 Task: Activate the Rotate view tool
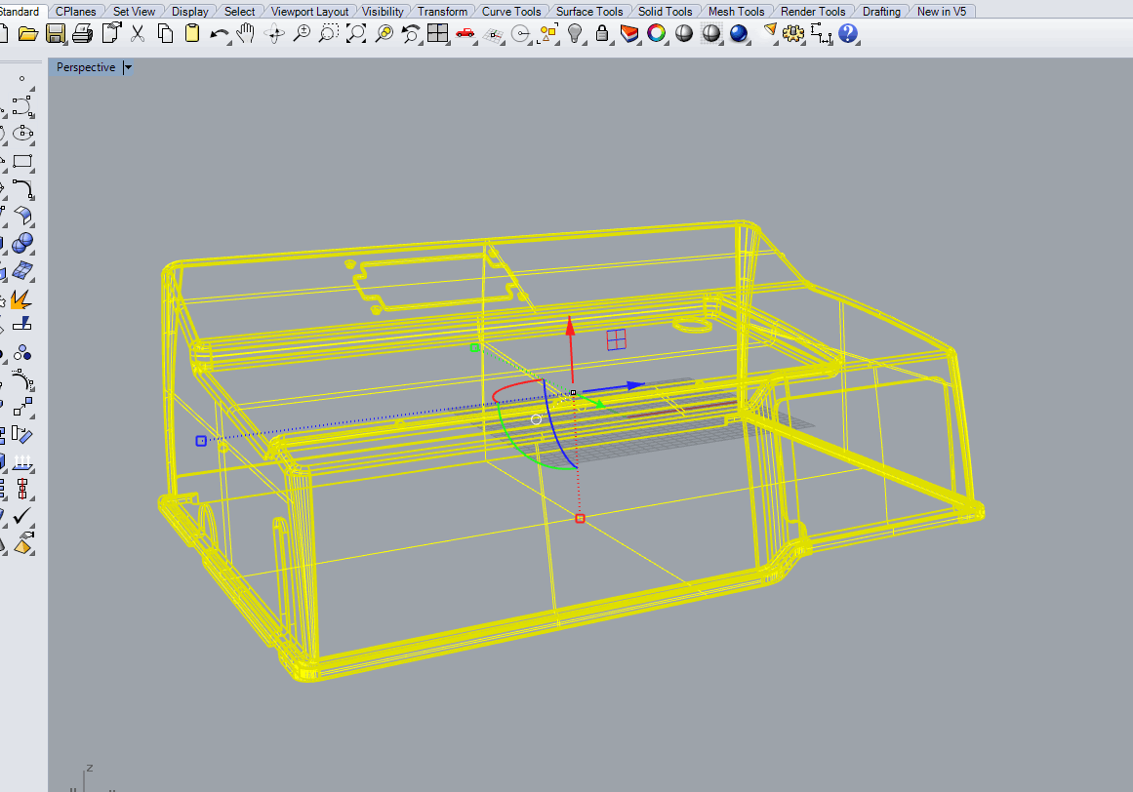tap(272, 33)
